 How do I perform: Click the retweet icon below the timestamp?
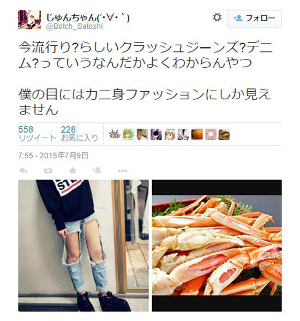click(48, 170)
